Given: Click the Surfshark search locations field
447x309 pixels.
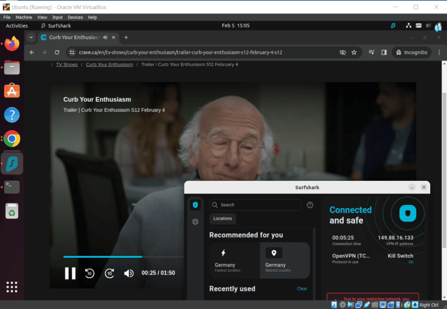Looking at the screenshot, I should [256, 205].
